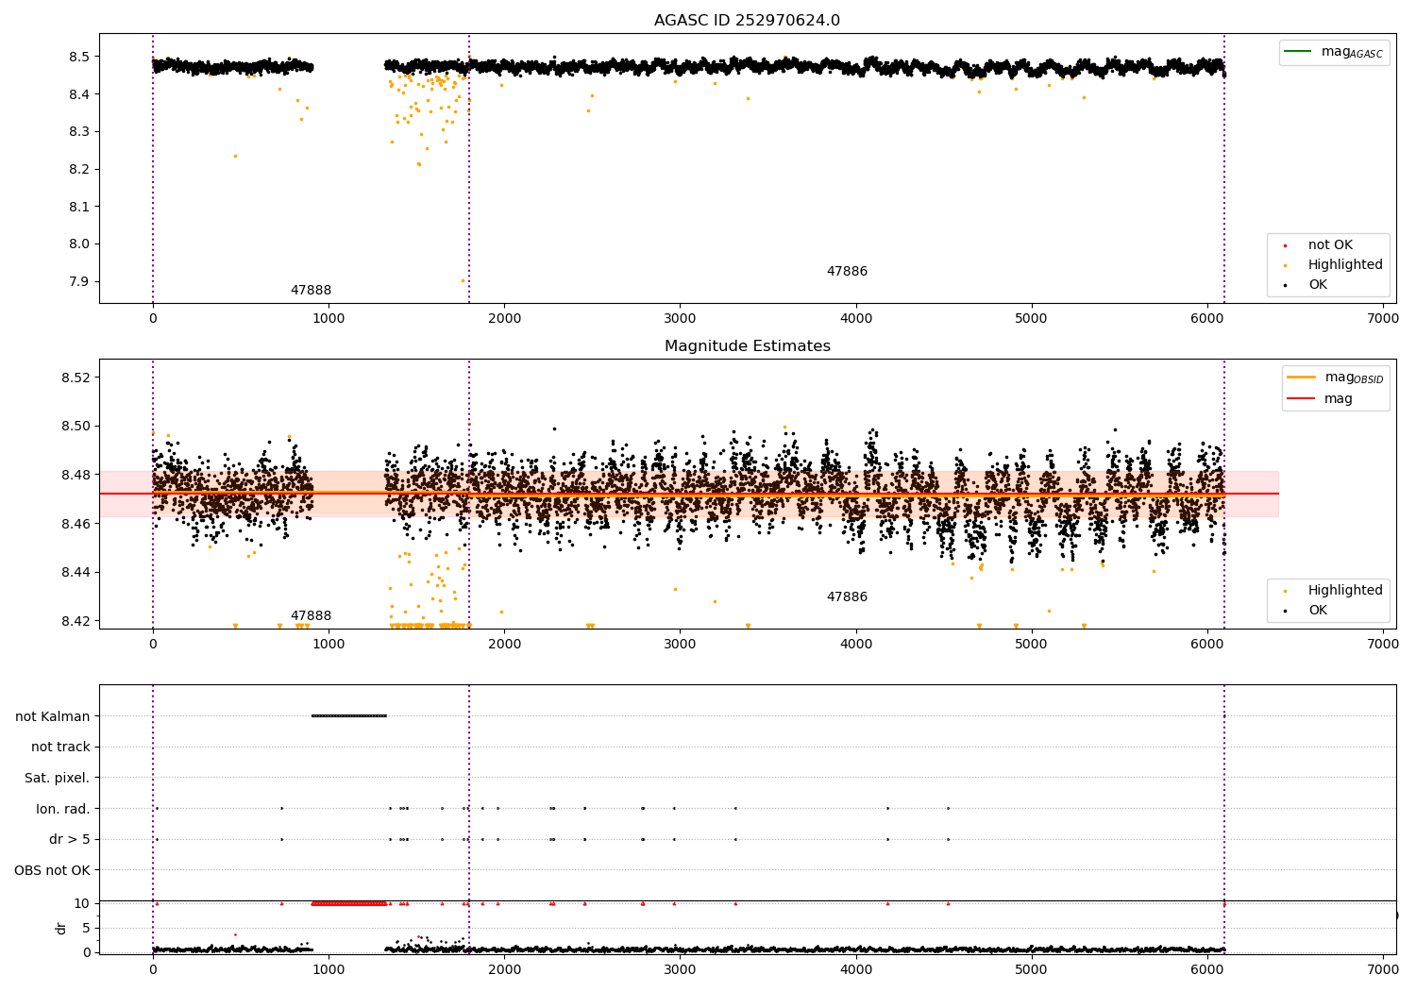Click the red 'mag' legend line in middle plot
Image resolution: width=1416 pixels, height=991 pixels.
(x=1302, y=399)
